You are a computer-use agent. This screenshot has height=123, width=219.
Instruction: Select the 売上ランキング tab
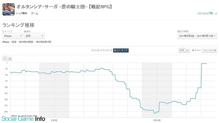pos(121,50)
